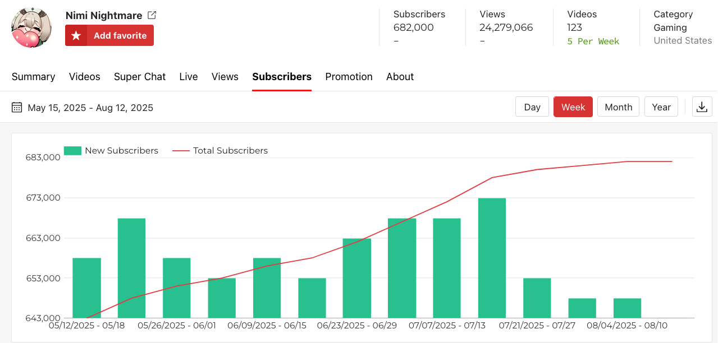The width and height of the screenshot is (718, 343).
Task: Switch to the Super Chat tab
Action: click(140, 77)
